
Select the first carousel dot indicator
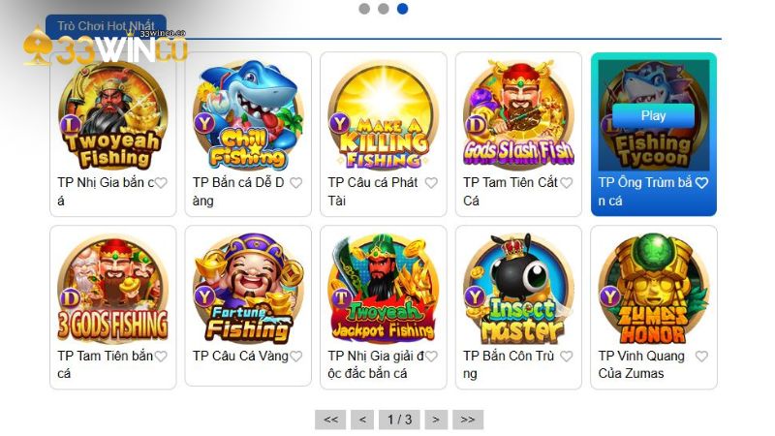coord(364,9)
